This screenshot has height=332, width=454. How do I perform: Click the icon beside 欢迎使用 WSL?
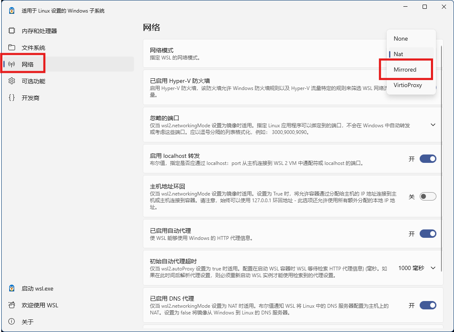[12, 305]
